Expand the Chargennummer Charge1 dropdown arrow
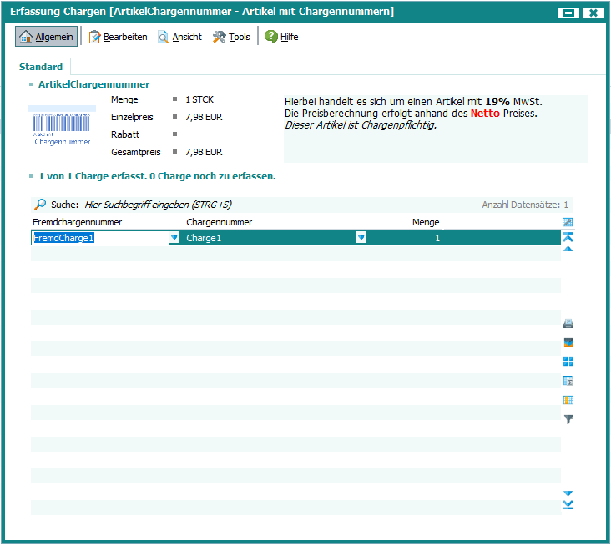Viewport: 611px width, 546px height. (361, 238)
